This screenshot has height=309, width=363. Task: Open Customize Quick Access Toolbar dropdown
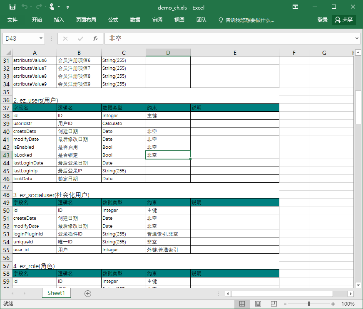coord(67,7)
